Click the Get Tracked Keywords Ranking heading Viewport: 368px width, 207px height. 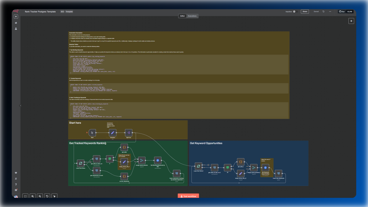88,143
